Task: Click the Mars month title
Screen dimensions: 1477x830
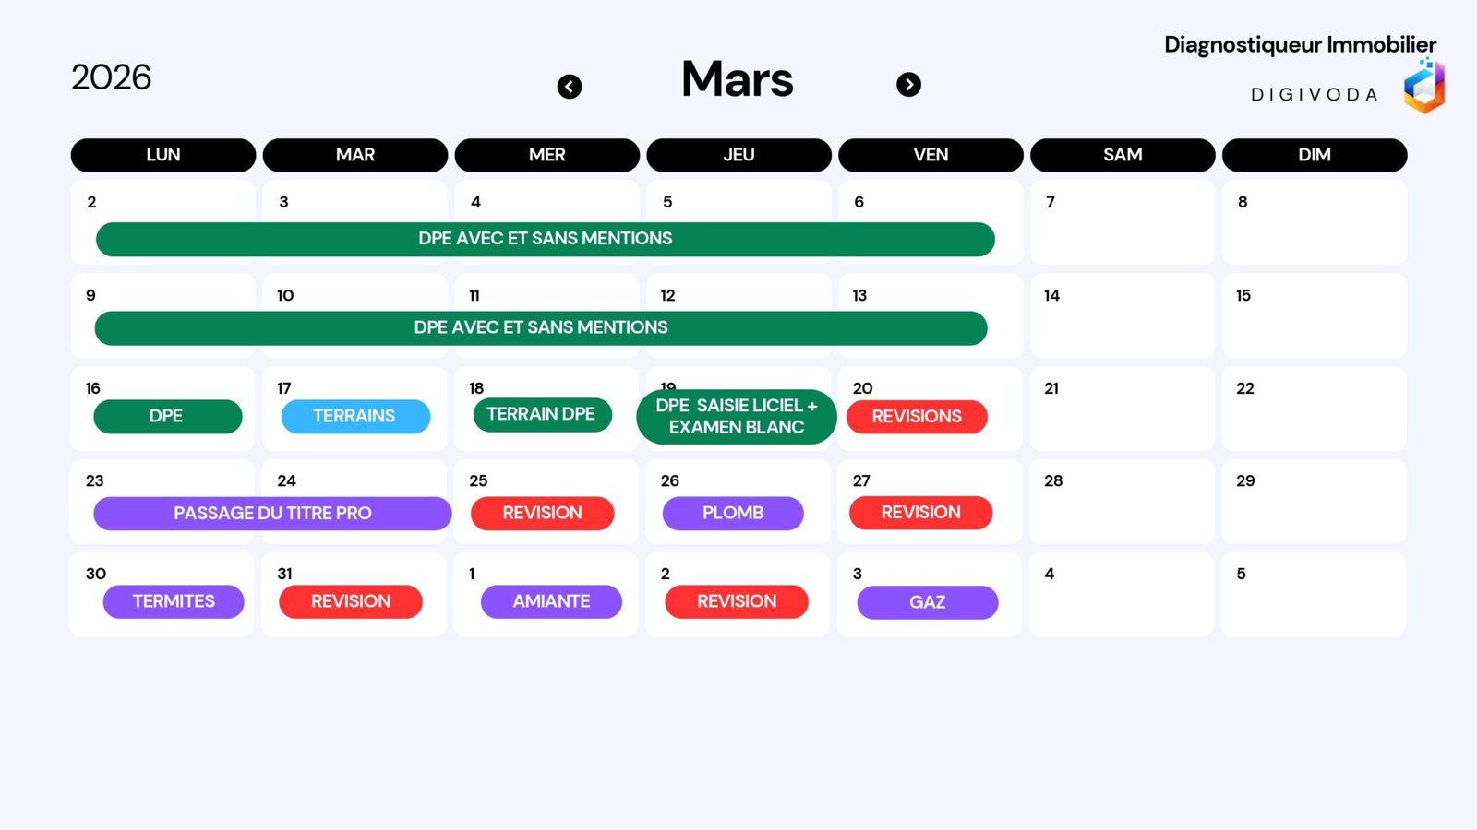Action: [737, 79]
